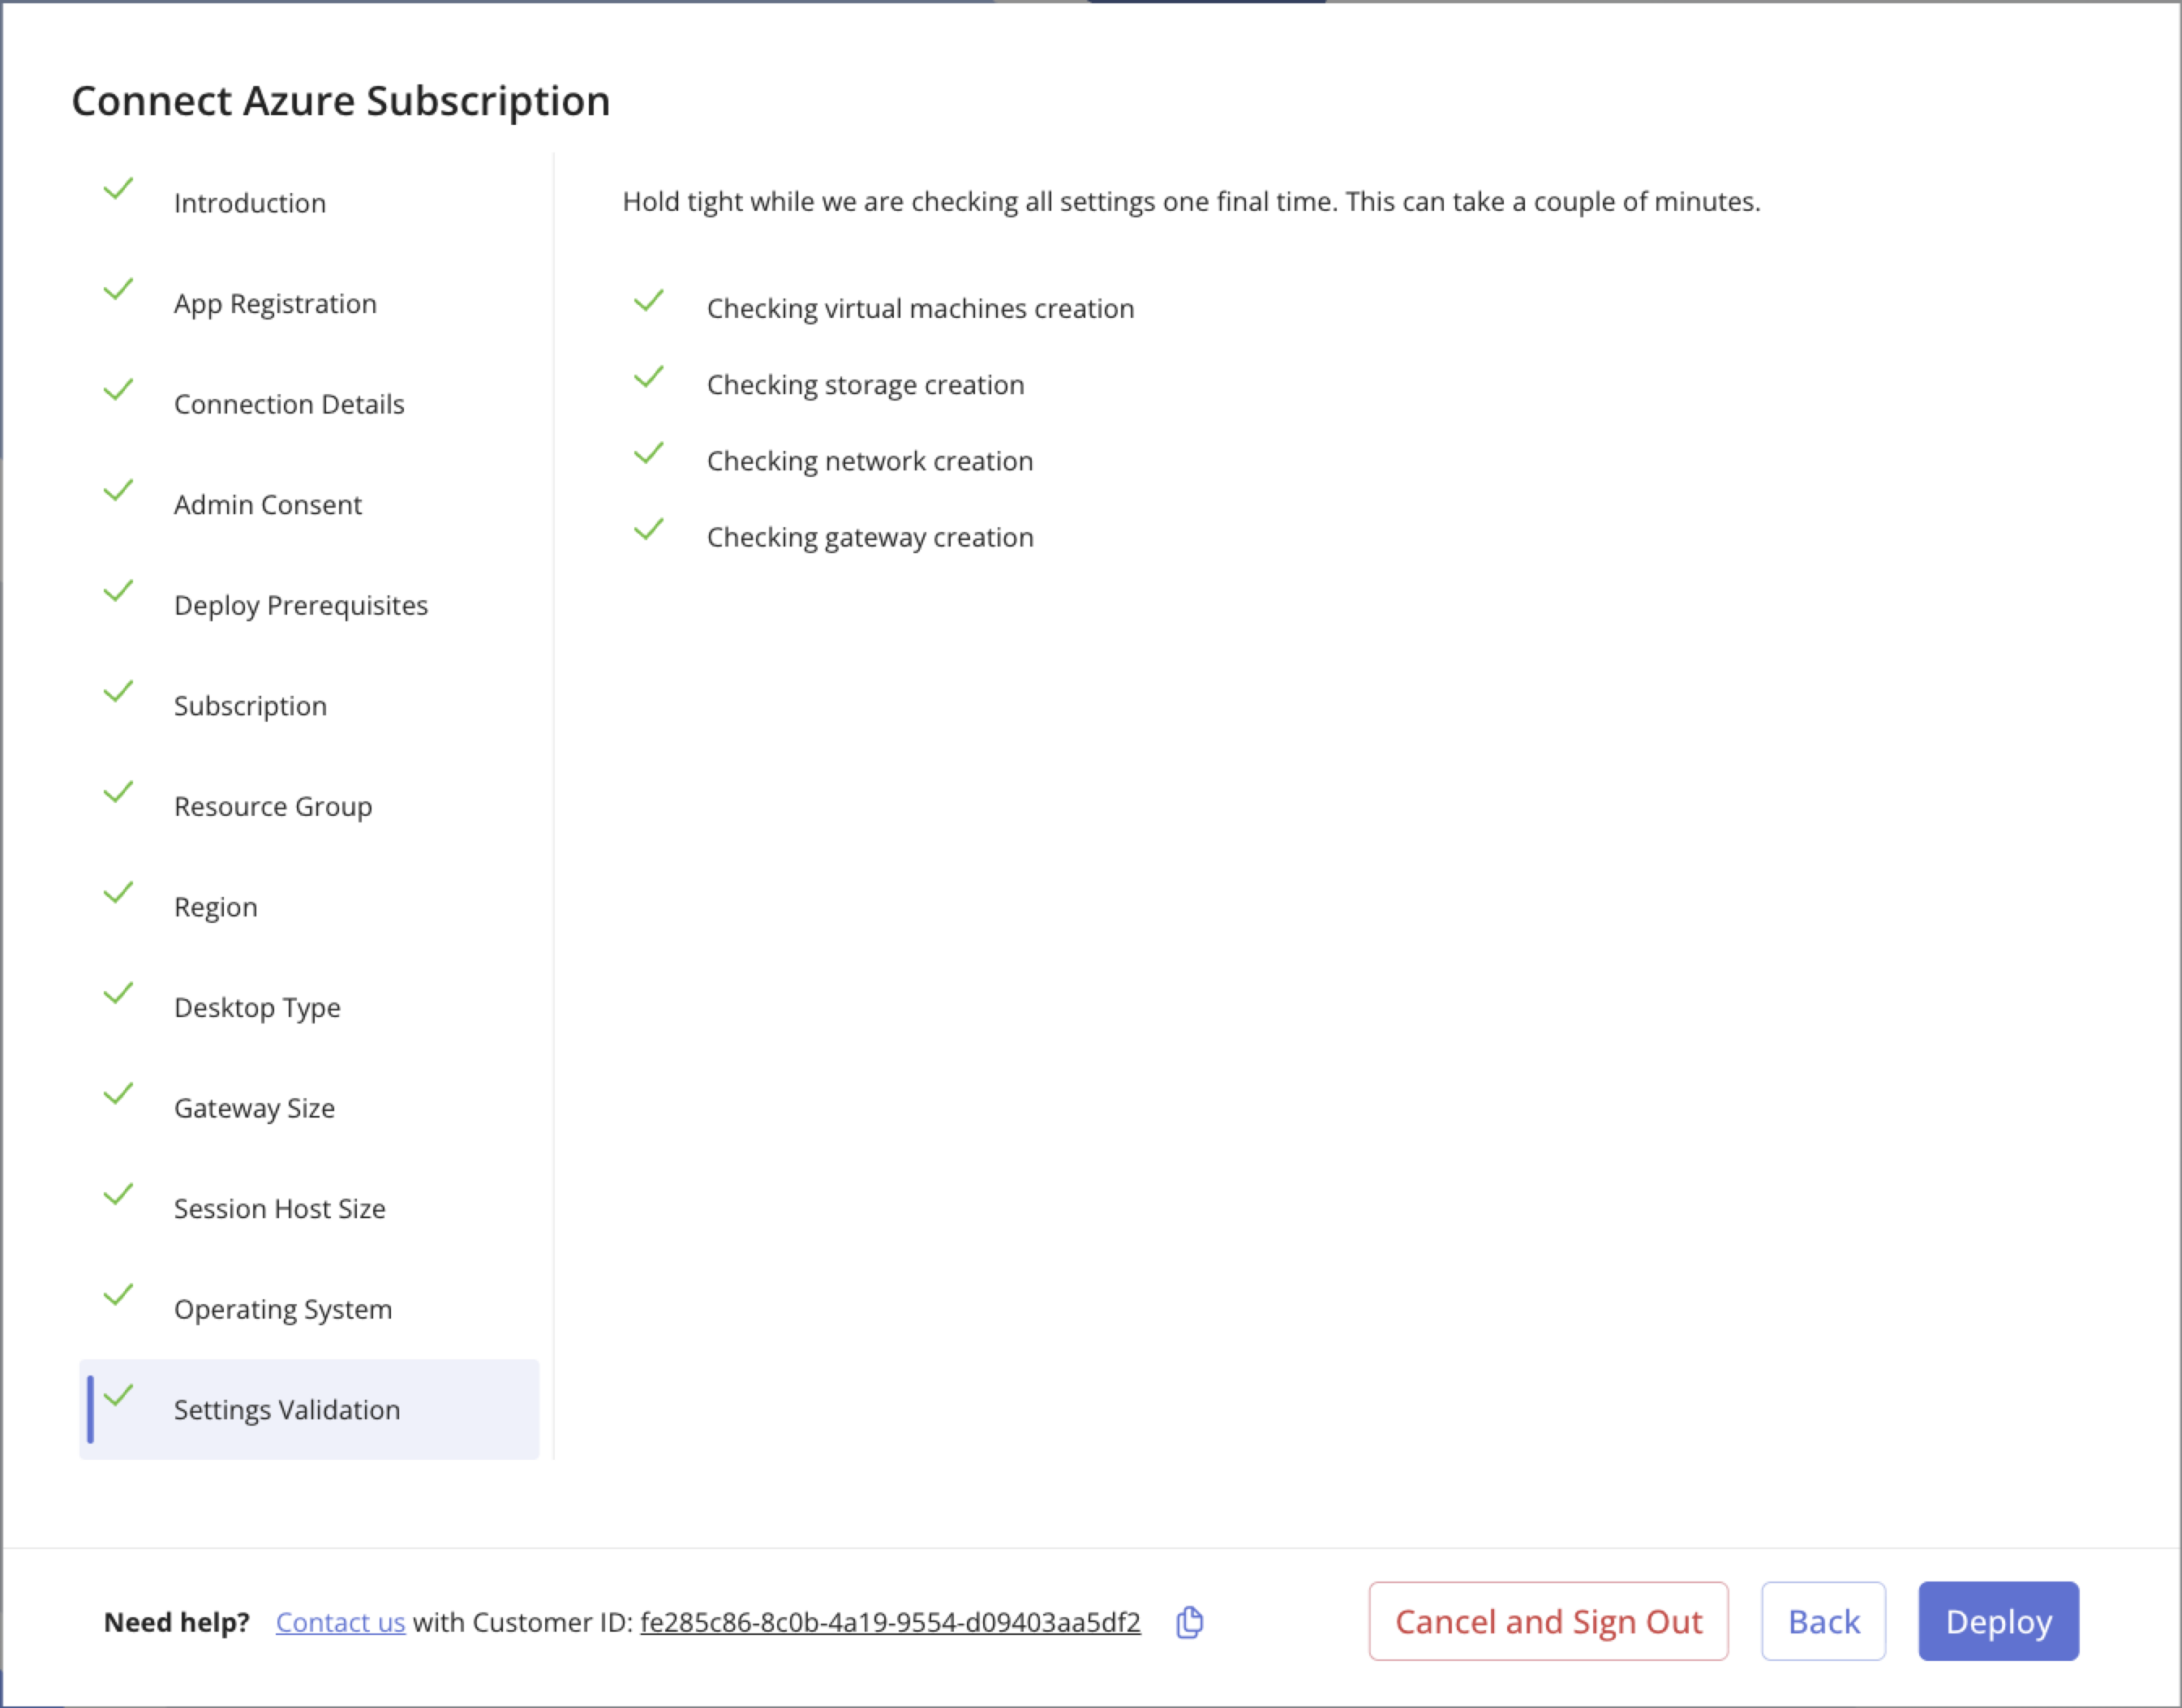2182x1708 pixels.
Task: Open the Connection Details step
Action: pos(288,404)
